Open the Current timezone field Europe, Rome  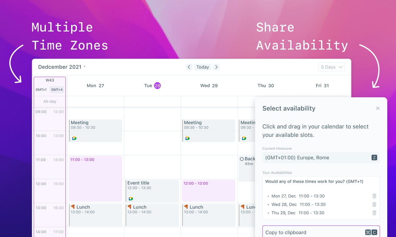(321, 157)
